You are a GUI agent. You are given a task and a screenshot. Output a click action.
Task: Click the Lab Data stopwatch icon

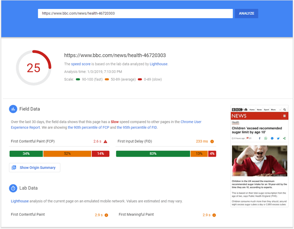pyautogui.click(x=13, y=188)
